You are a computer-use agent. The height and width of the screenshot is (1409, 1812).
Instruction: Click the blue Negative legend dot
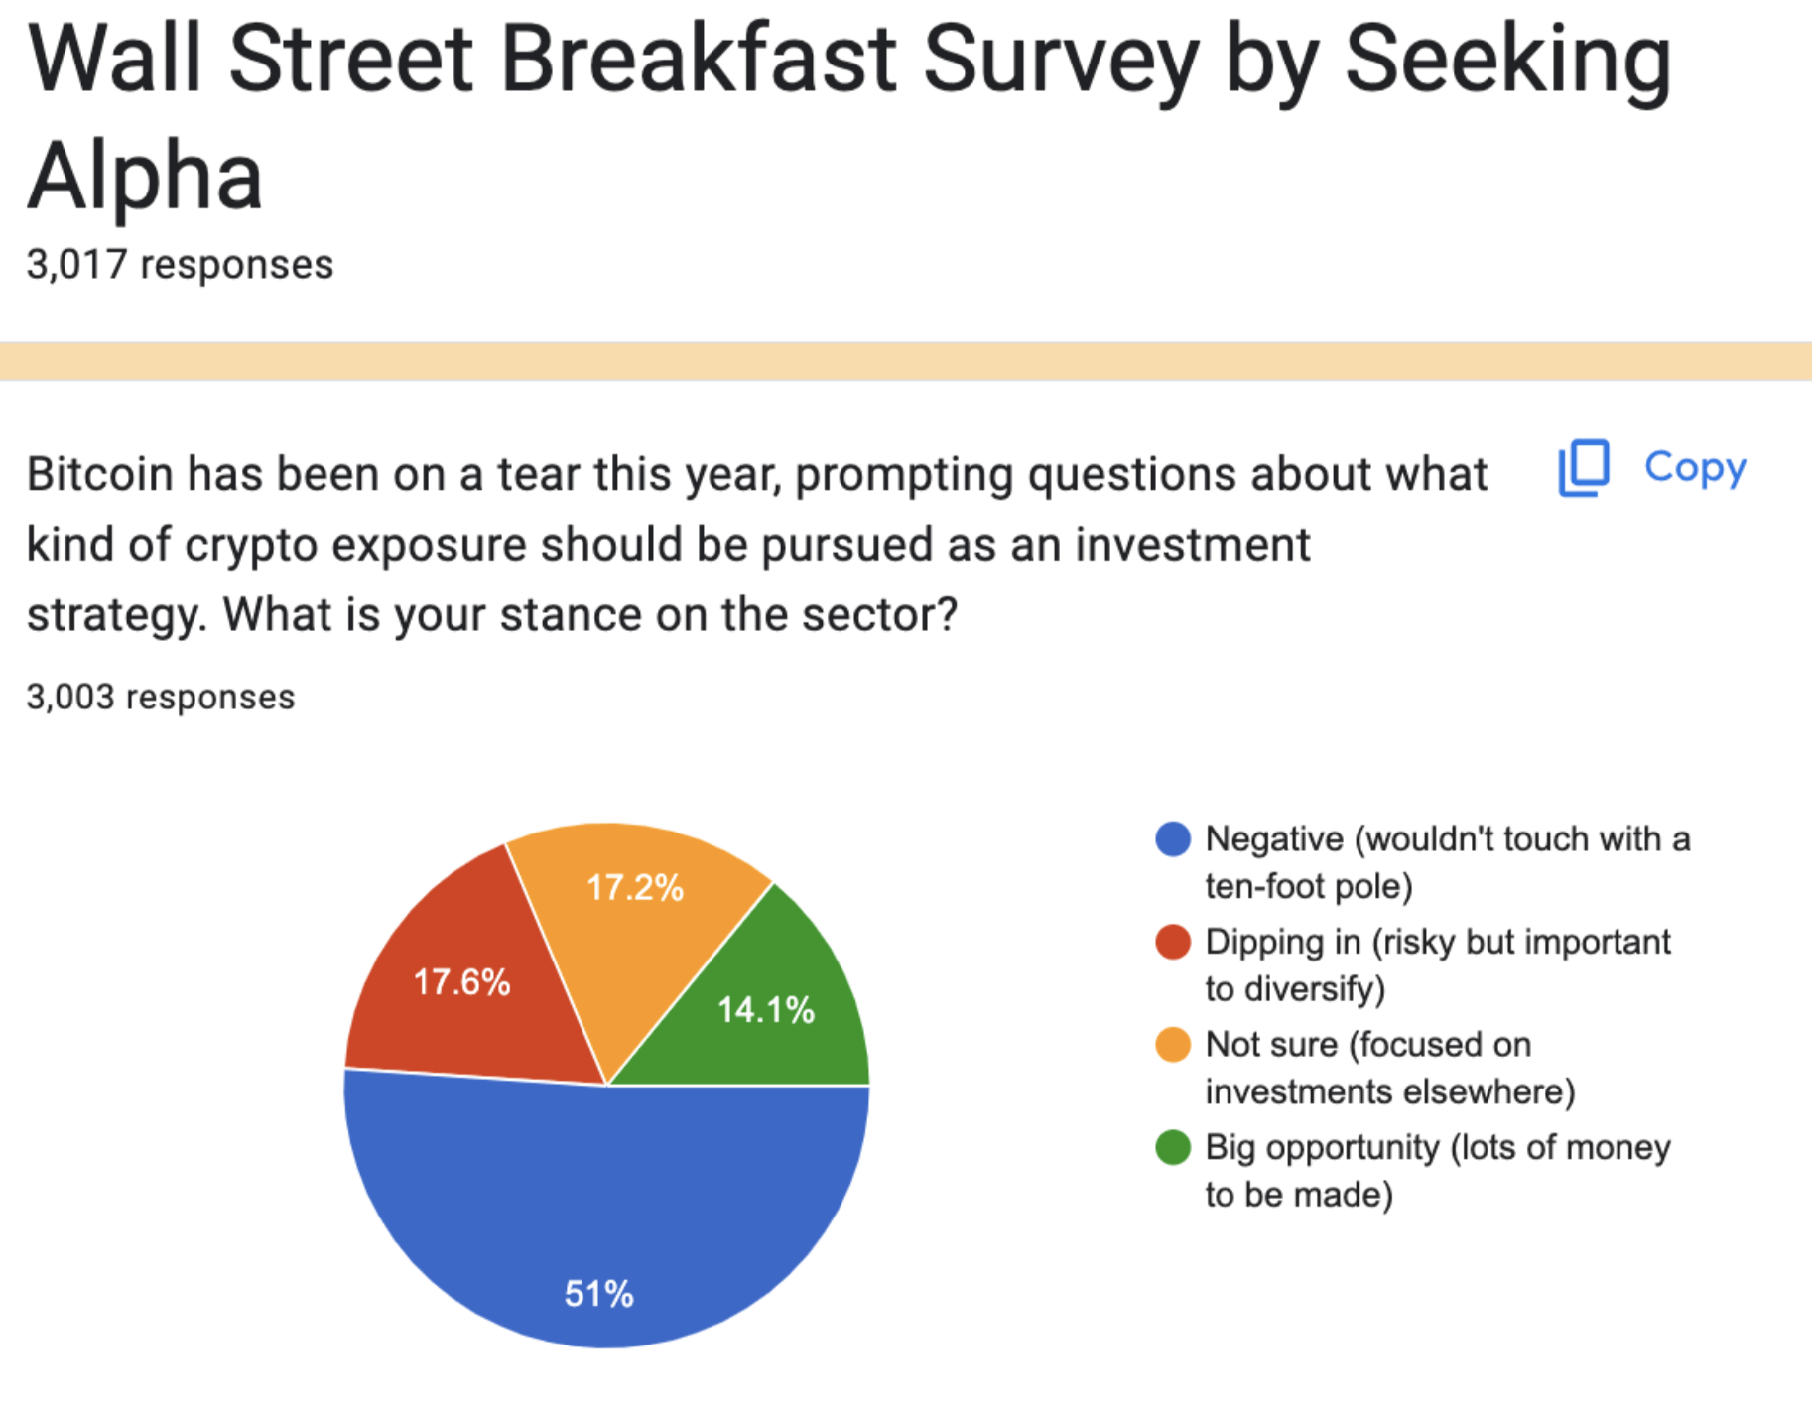coord(1173,839)
